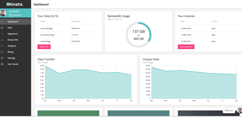Select the shoutmehindiingc site row
This screenshot has width=242, height=117.
pos(68,35)
